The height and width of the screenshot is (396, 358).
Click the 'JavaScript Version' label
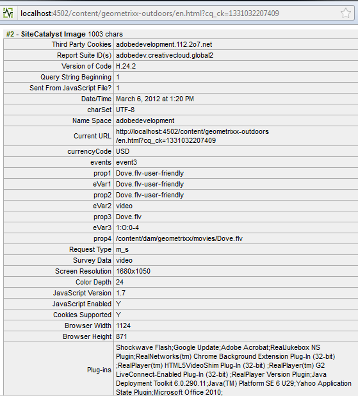point(82,293)
